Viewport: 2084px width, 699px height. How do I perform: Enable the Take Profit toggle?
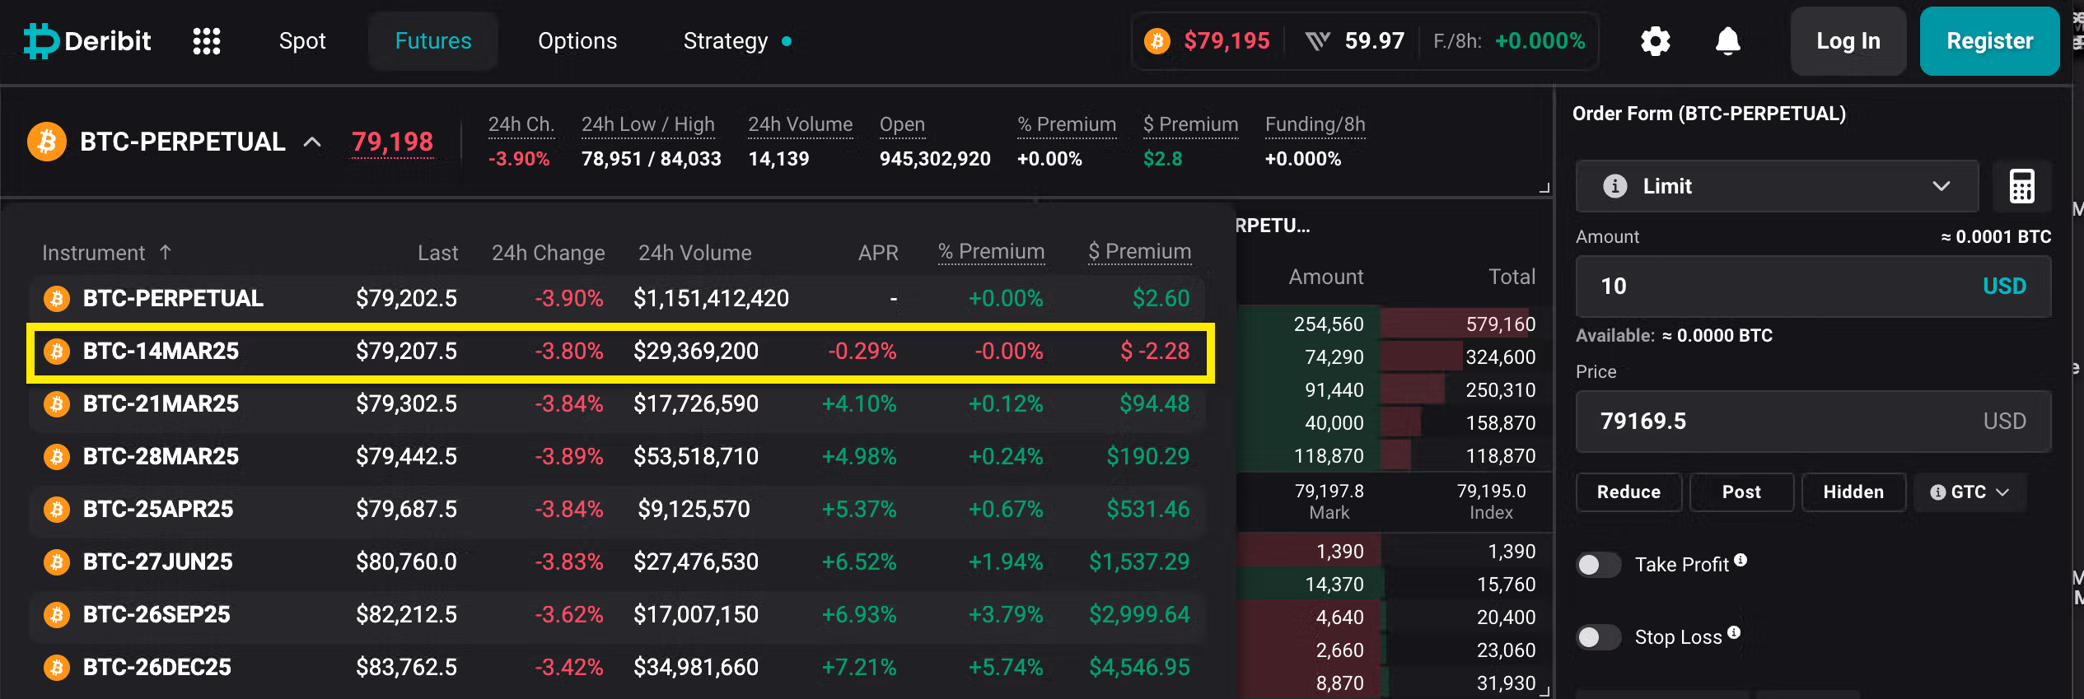point(1598,565)
